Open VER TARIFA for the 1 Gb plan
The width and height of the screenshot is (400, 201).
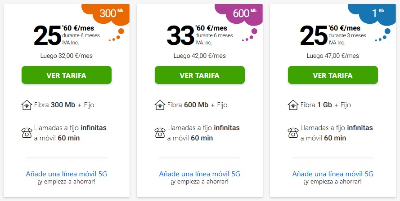(x=333, y=75)
